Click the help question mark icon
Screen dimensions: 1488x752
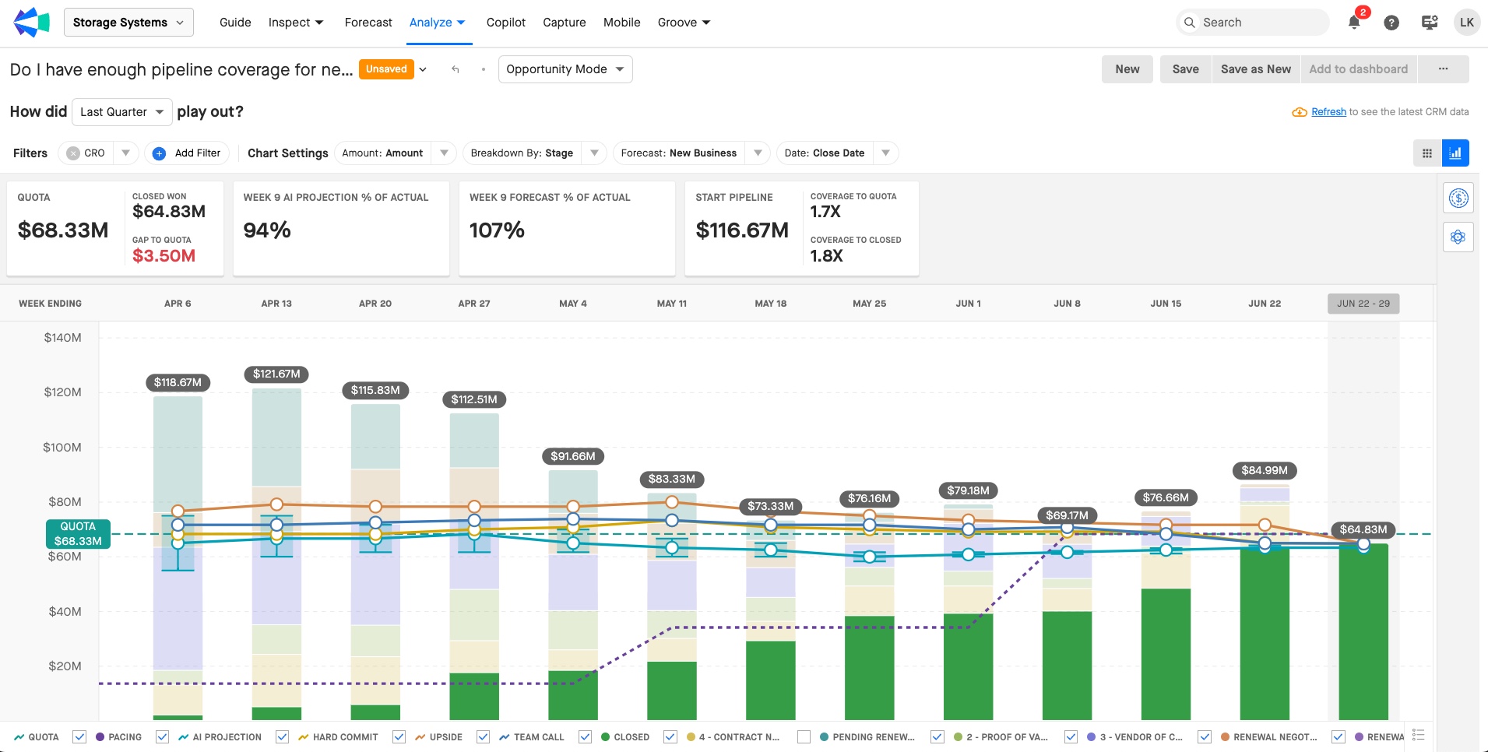coord(1391,23)
